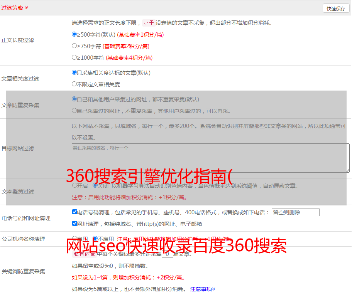352x296 pixels.
Task: Select 不启用 radio for 公司机构名称清理
Action: [x=95, y=238]
